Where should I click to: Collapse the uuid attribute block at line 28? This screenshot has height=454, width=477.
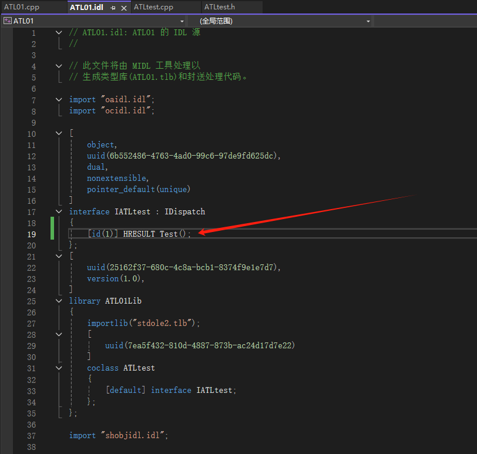59,334
